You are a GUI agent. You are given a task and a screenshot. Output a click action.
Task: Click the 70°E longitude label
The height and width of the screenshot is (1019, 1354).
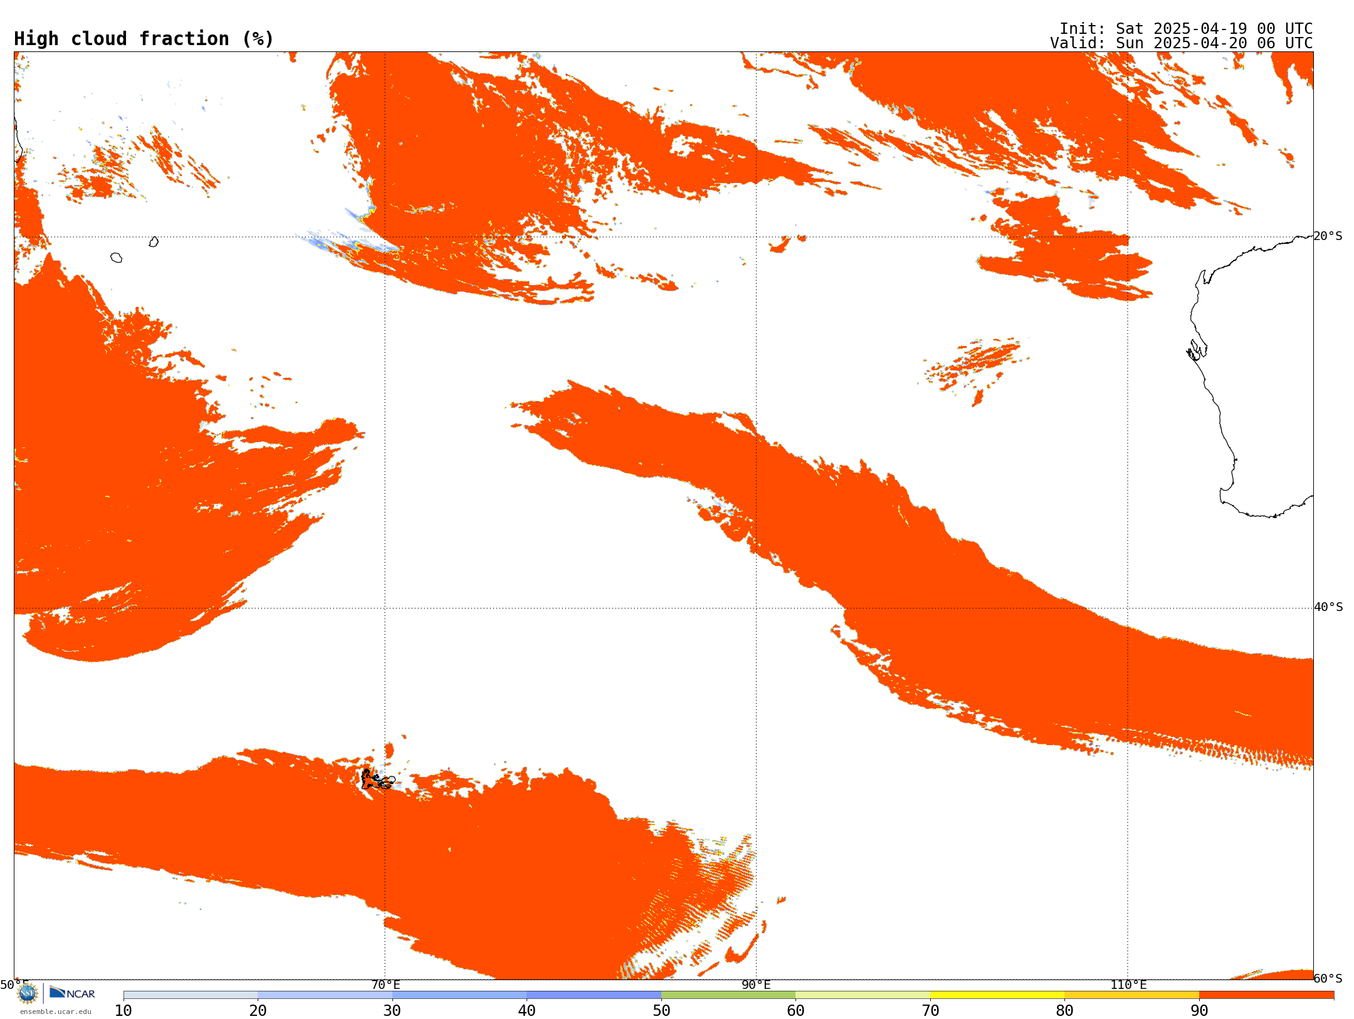click(386, 985)
